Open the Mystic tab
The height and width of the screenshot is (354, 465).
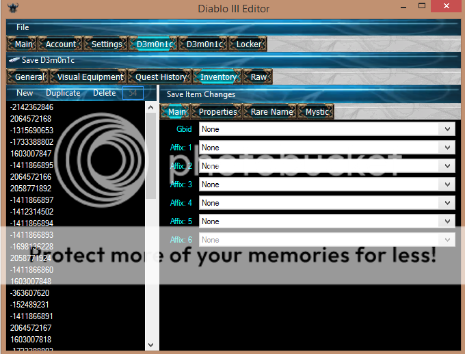(x=317, y=111)
